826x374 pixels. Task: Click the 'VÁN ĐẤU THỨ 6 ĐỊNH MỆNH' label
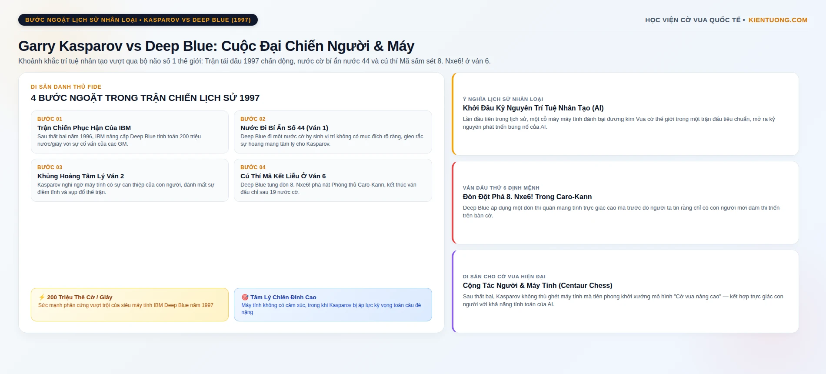pyautogui.click(x=501, y=188)
